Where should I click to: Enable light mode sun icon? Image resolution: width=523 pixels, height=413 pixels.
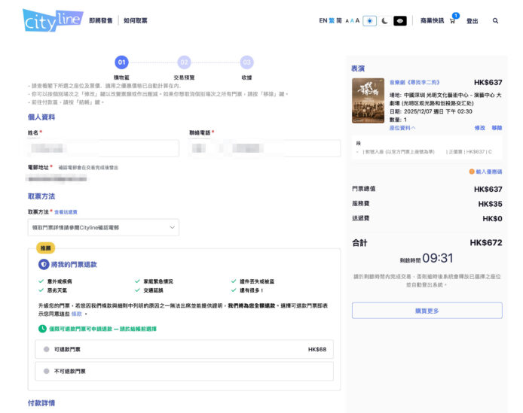click(369, 21)
